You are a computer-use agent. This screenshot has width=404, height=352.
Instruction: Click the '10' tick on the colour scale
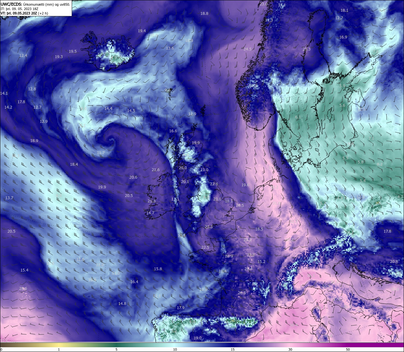click(x=175, y=349)
